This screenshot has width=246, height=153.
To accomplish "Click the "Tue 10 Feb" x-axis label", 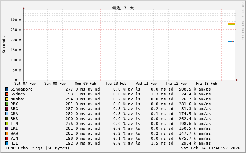I will tap(115, 84).
